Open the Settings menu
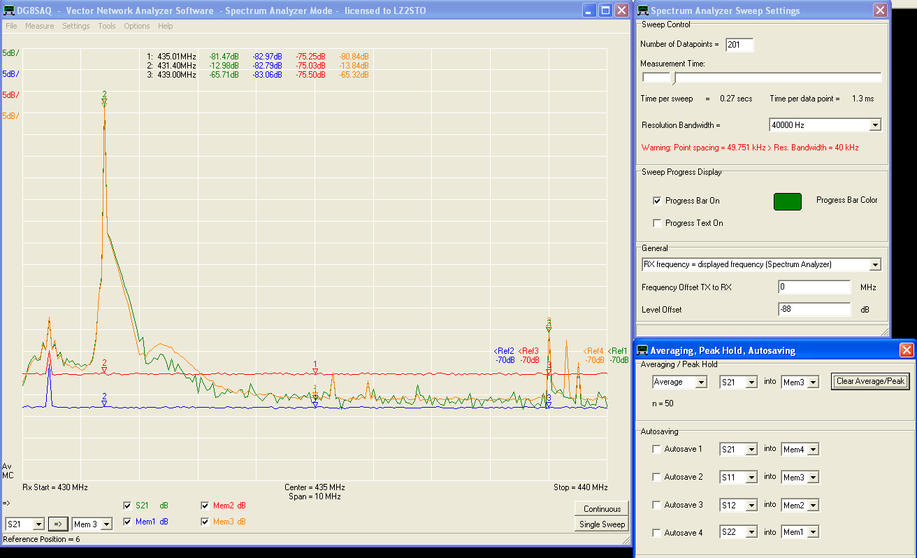Viewport: 917px width, 558px height. (x=75, y=26)
